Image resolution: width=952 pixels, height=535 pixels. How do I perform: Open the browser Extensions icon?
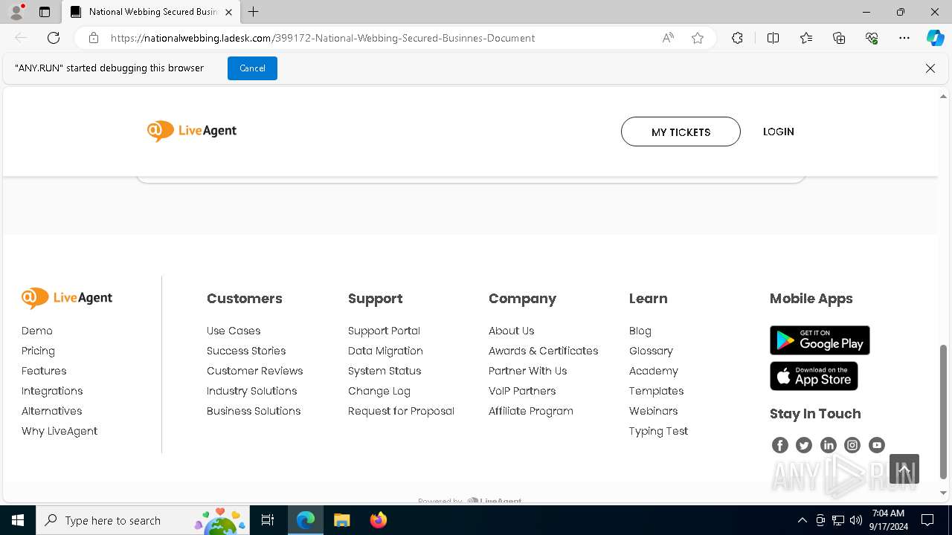click(737, 38)
